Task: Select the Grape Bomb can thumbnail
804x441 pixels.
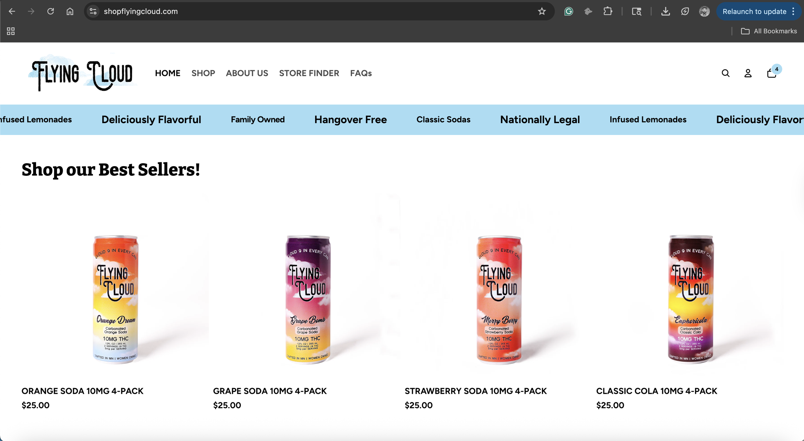Action: pos(308,300)
